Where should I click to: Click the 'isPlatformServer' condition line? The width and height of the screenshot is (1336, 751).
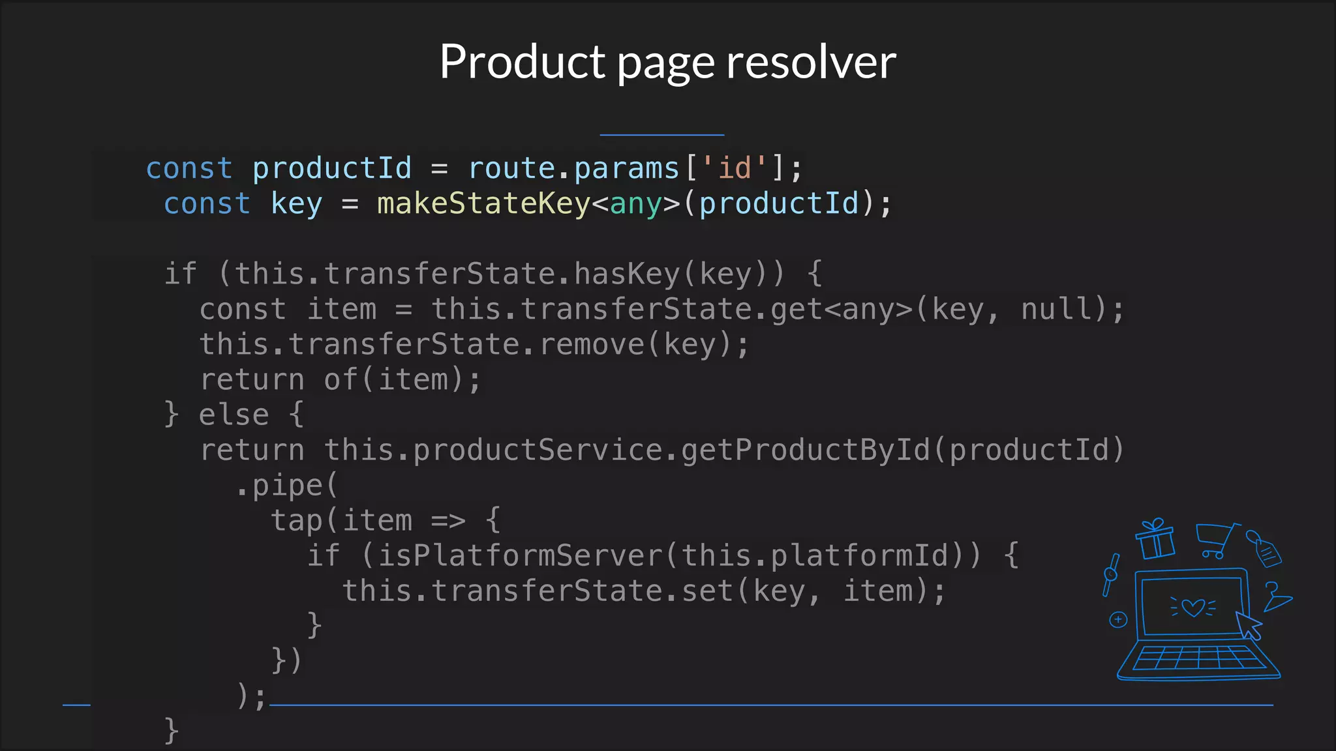click(x=662, y=555)
